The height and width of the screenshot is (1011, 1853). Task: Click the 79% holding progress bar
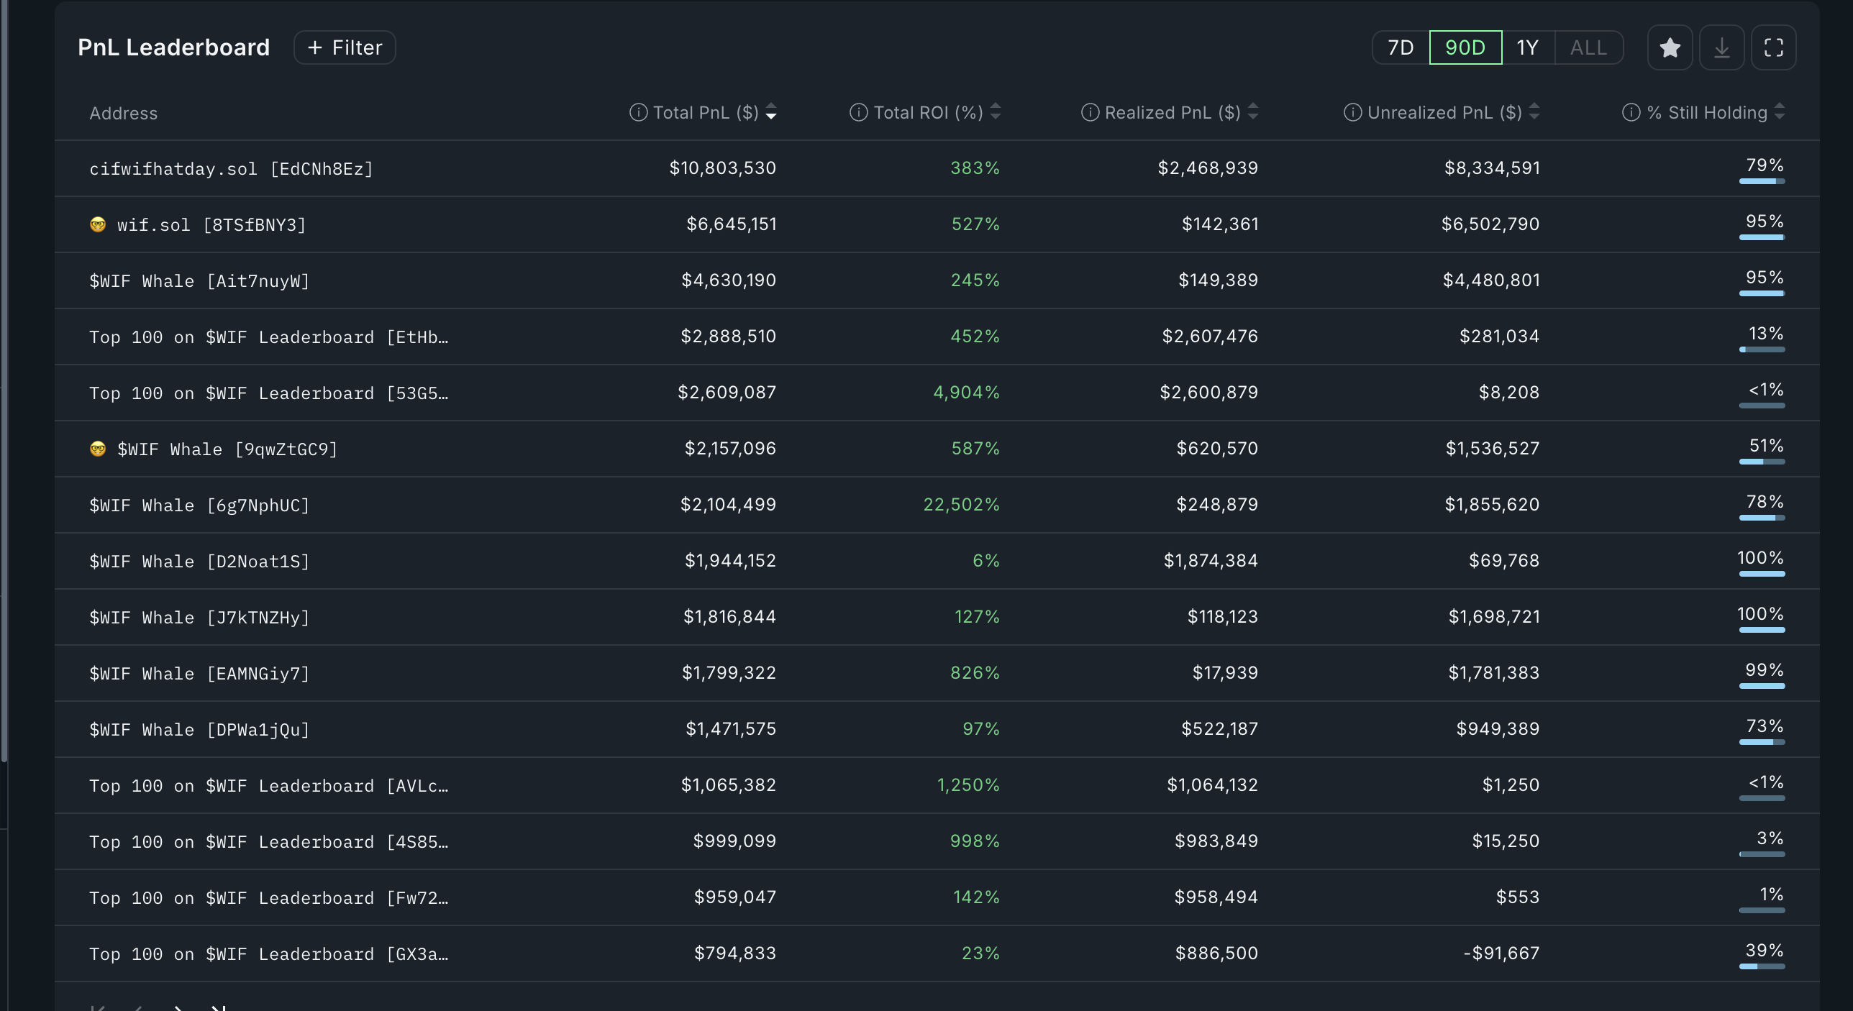coord(1762,181)
